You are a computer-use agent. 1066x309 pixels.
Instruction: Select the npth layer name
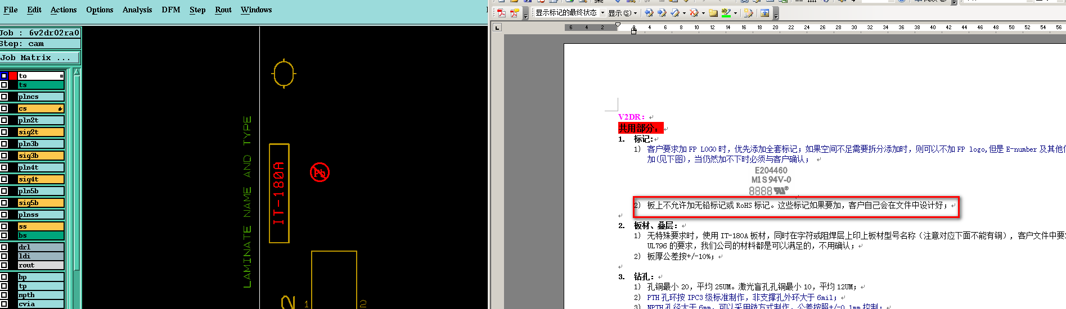click(41, 295)
